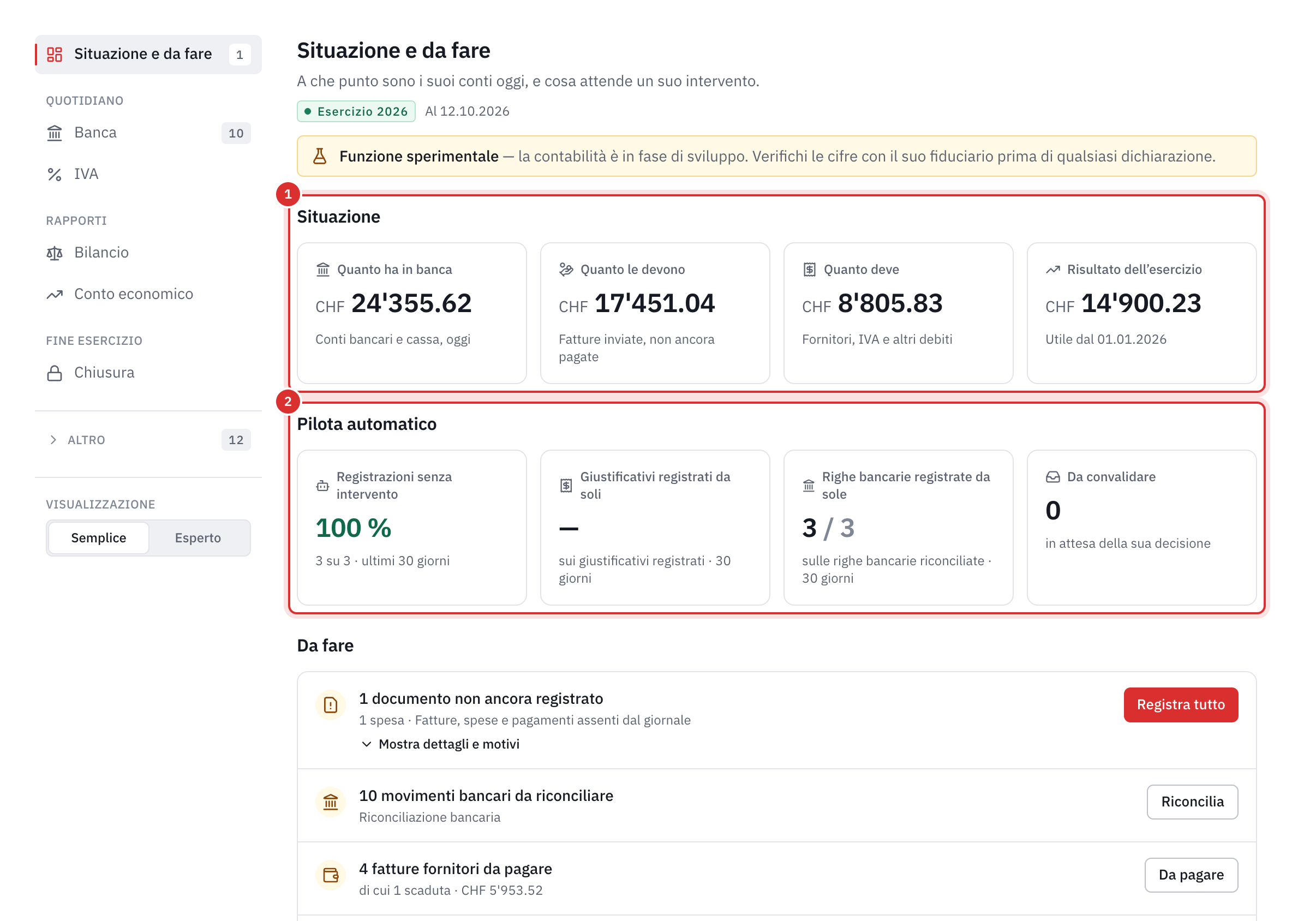Click the badge showing 12 beside ALTRO
The height and width of the screenshot is (921, 1292).
point(236,440)
